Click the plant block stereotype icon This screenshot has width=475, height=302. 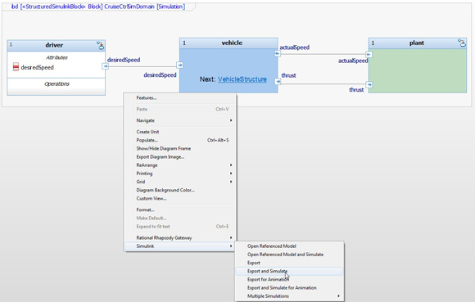[x=462, y=43]
